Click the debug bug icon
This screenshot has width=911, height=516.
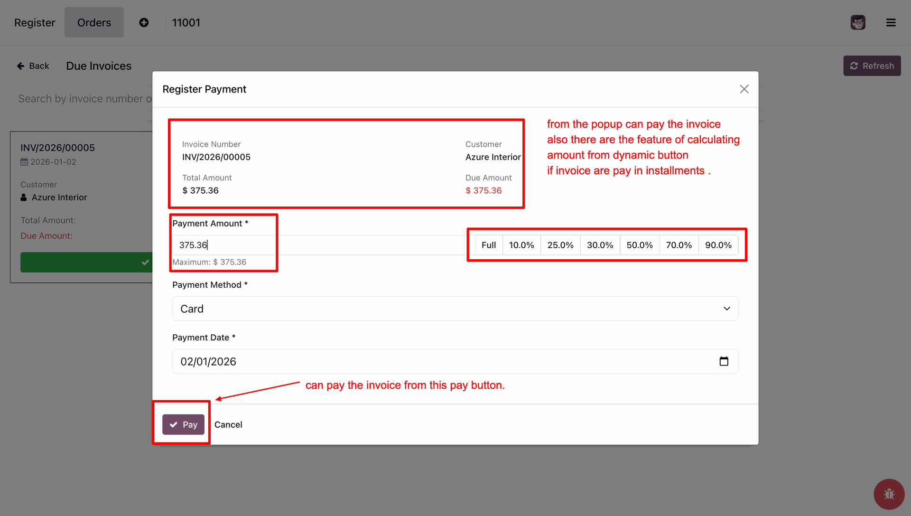(x=889, y=494)
